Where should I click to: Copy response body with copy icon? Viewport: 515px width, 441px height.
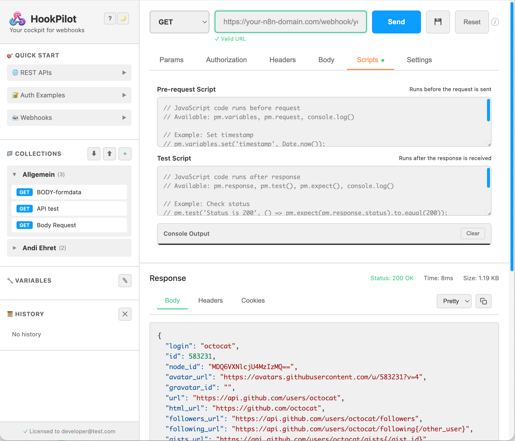pyautogui.click(x=483, y=301)
